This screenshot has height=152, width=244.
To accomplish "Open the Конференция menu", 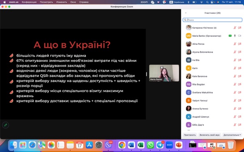I will pyautogui.click(x=29, y=2).
